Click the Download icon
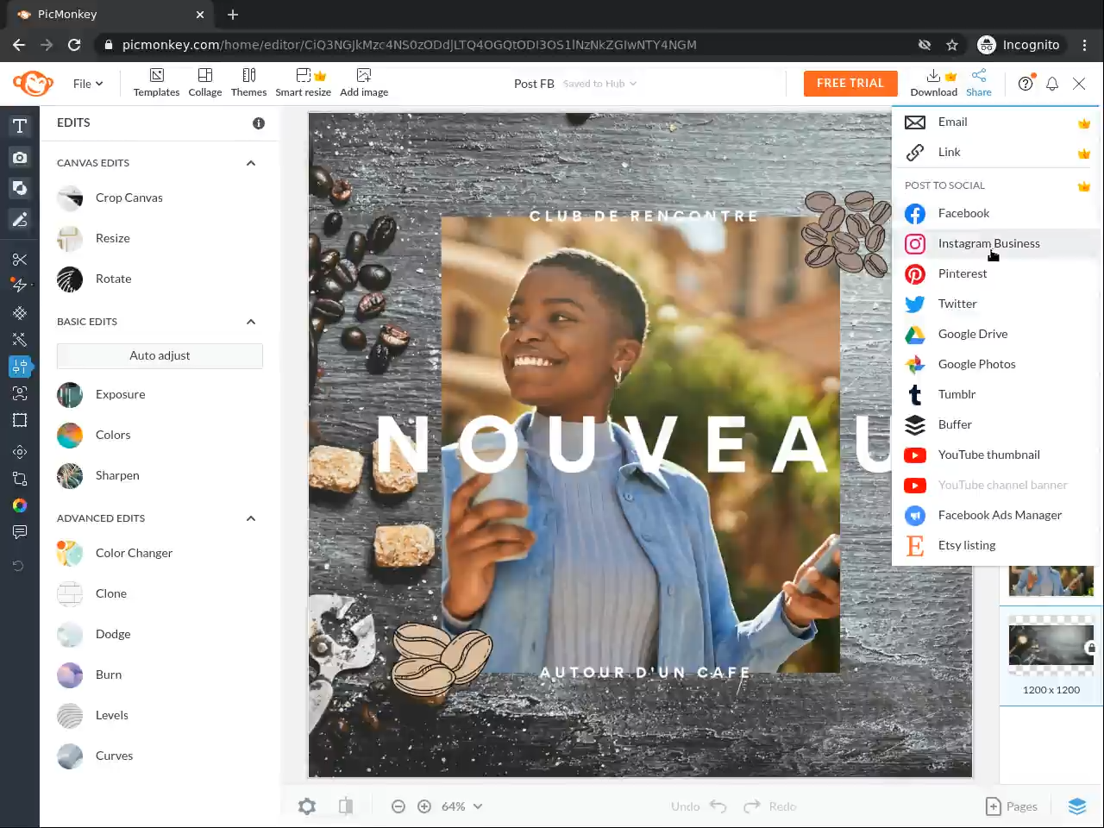The image size is (1104, 828). point(933,83)
